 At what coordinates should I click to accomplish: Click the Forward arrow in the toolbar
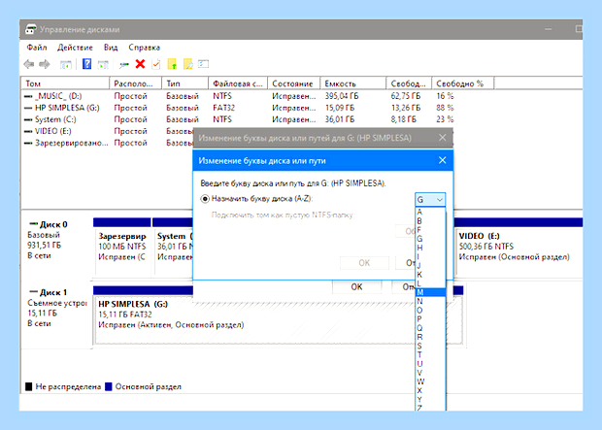pyautogui.click(x=45, y=64)
